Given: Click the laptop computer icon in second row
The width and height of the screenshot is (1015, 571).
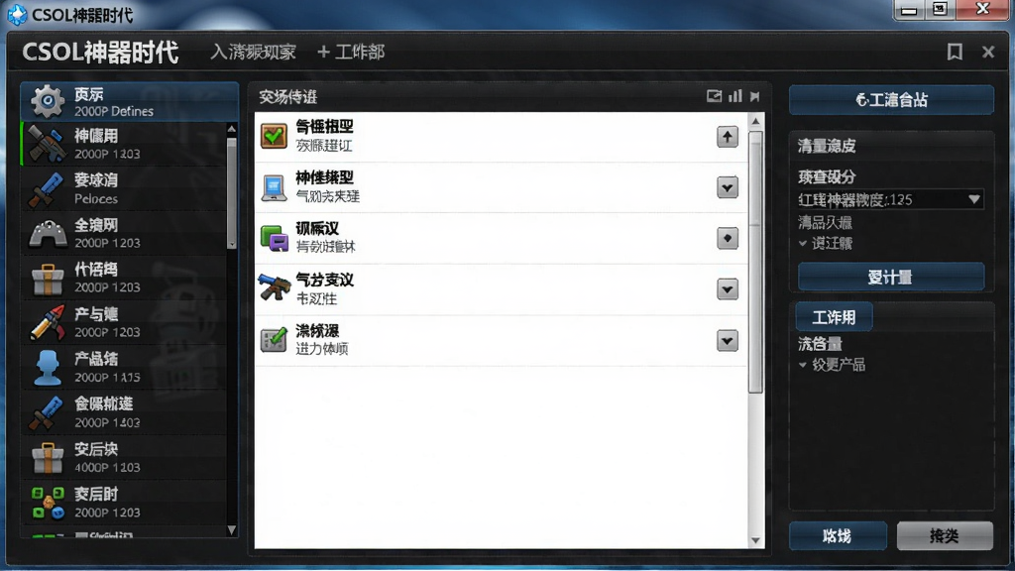Looking at the screenshot, I should pos(274,187).
